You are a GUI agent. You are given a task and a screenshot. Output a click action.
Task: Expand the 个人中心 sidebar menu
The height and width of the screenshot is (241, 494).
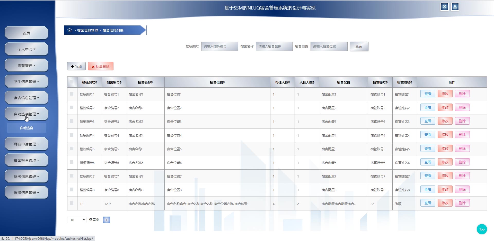27,49
